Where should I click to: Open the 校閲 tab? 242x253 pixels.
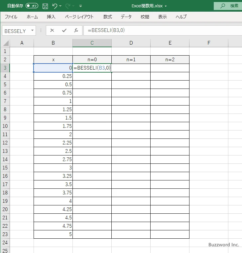(x=145, y=17)
